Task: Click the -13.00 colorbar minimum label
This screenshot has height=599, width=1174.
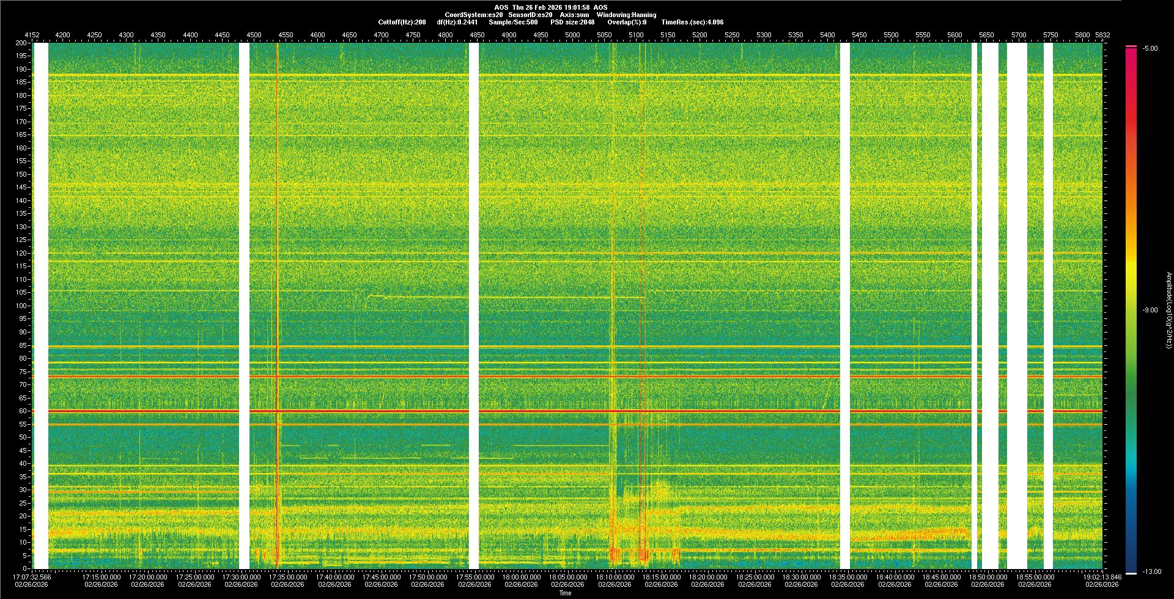Action: click(1151, 571)
